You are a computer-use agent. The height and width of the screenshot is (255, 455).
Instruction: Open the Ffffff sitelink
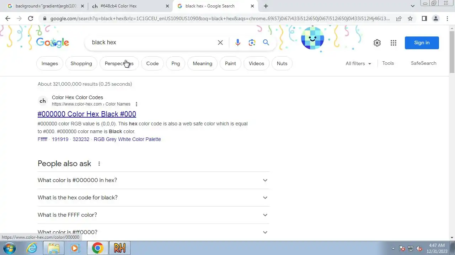pyautogui.click(x=42, y=139)
